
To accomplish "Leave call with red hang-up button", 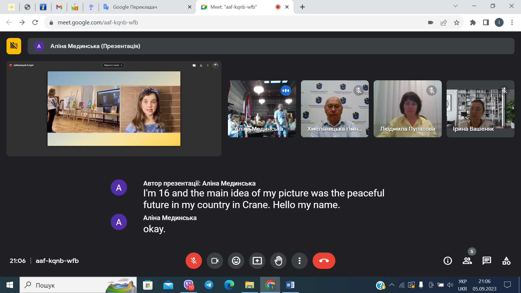I will pos(324,261).
